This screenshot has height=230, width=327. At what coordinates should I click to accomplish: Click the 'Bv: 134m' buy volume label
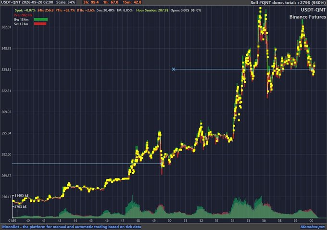point(21,20)
